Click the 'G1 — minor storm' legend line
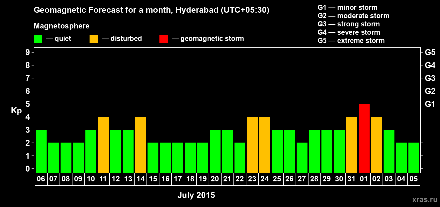Screen dimensions: 440x207 coord(348,8)
